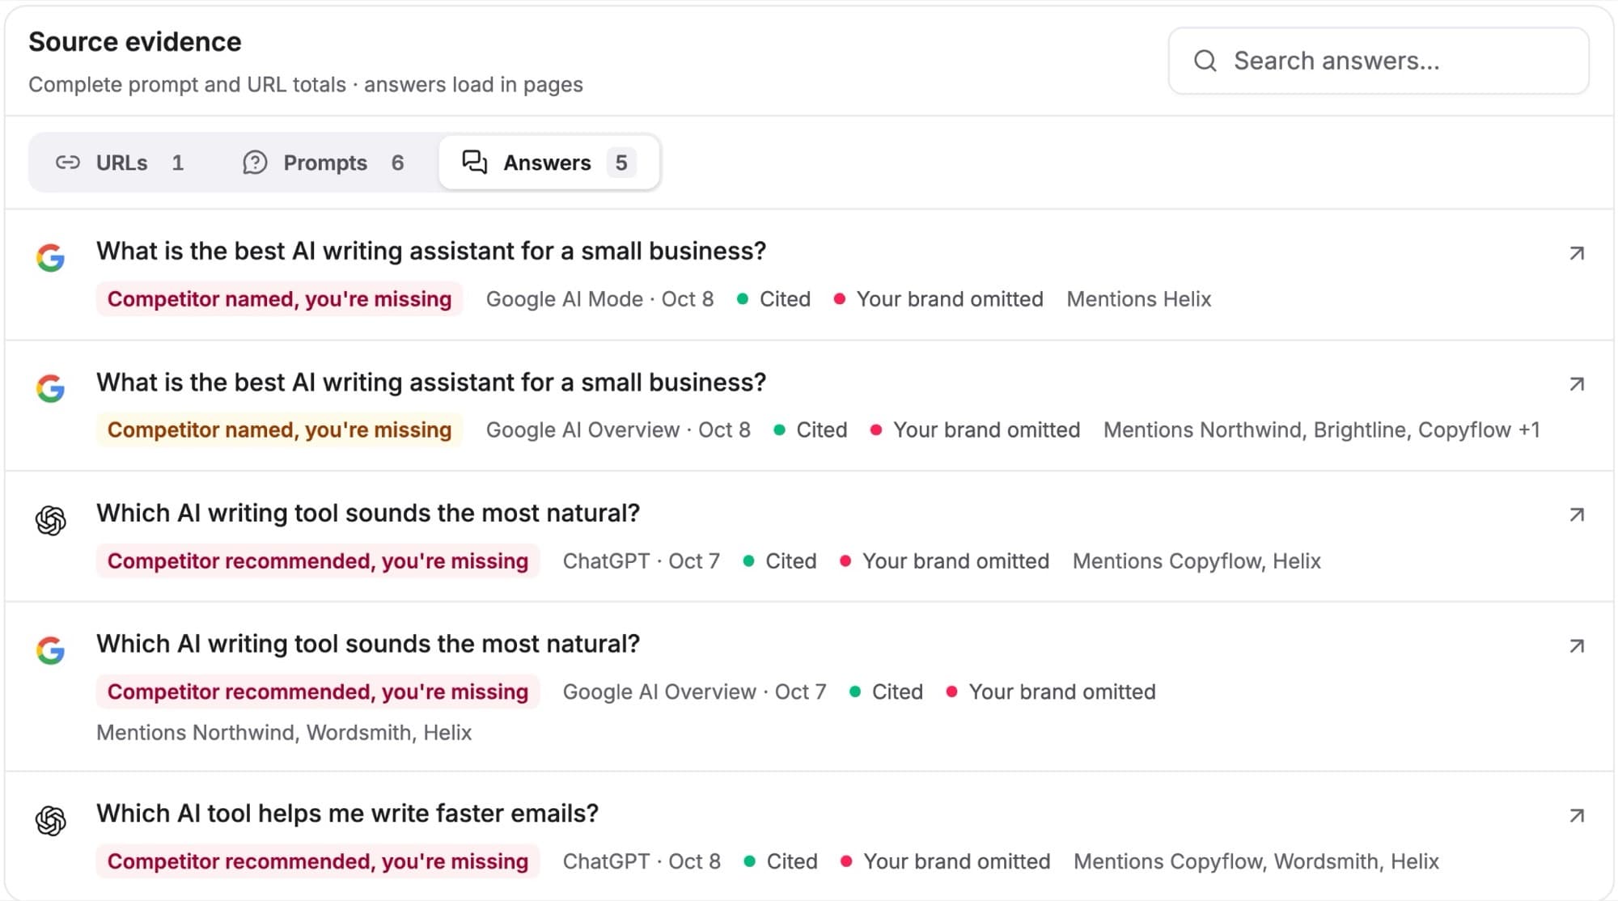Click the magnifier icon in Search answers
Image resolution: width=1618 pixels, height=901 pixels.
point(1205,61)
